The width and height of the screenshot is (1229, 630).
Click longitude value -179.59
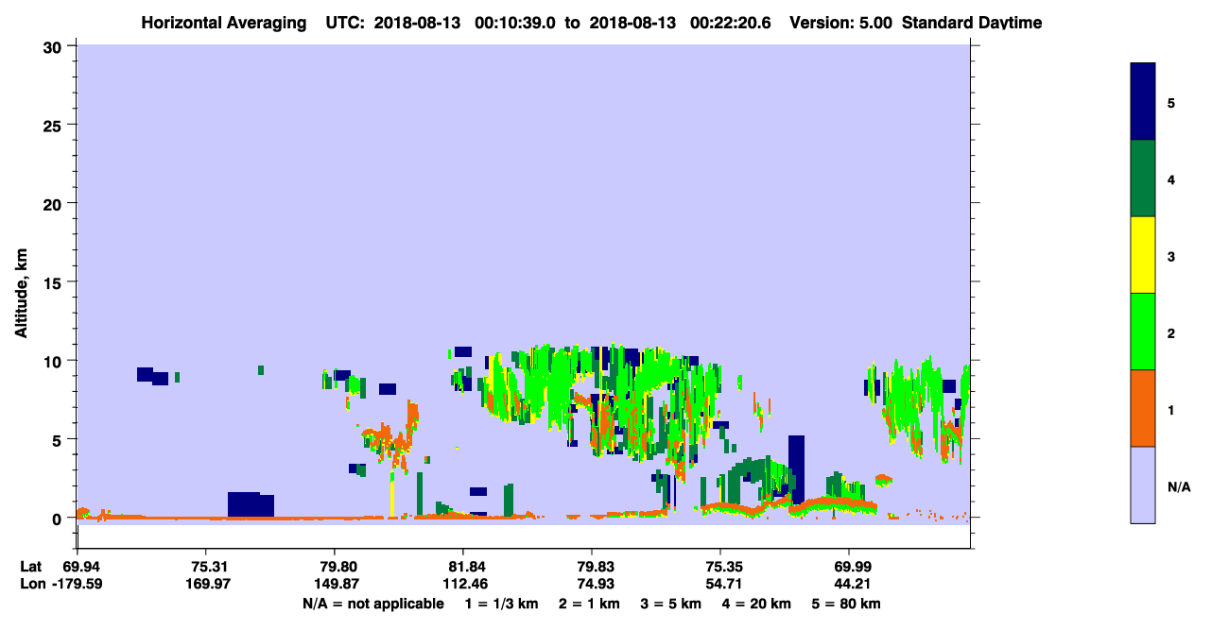point(78,584)
